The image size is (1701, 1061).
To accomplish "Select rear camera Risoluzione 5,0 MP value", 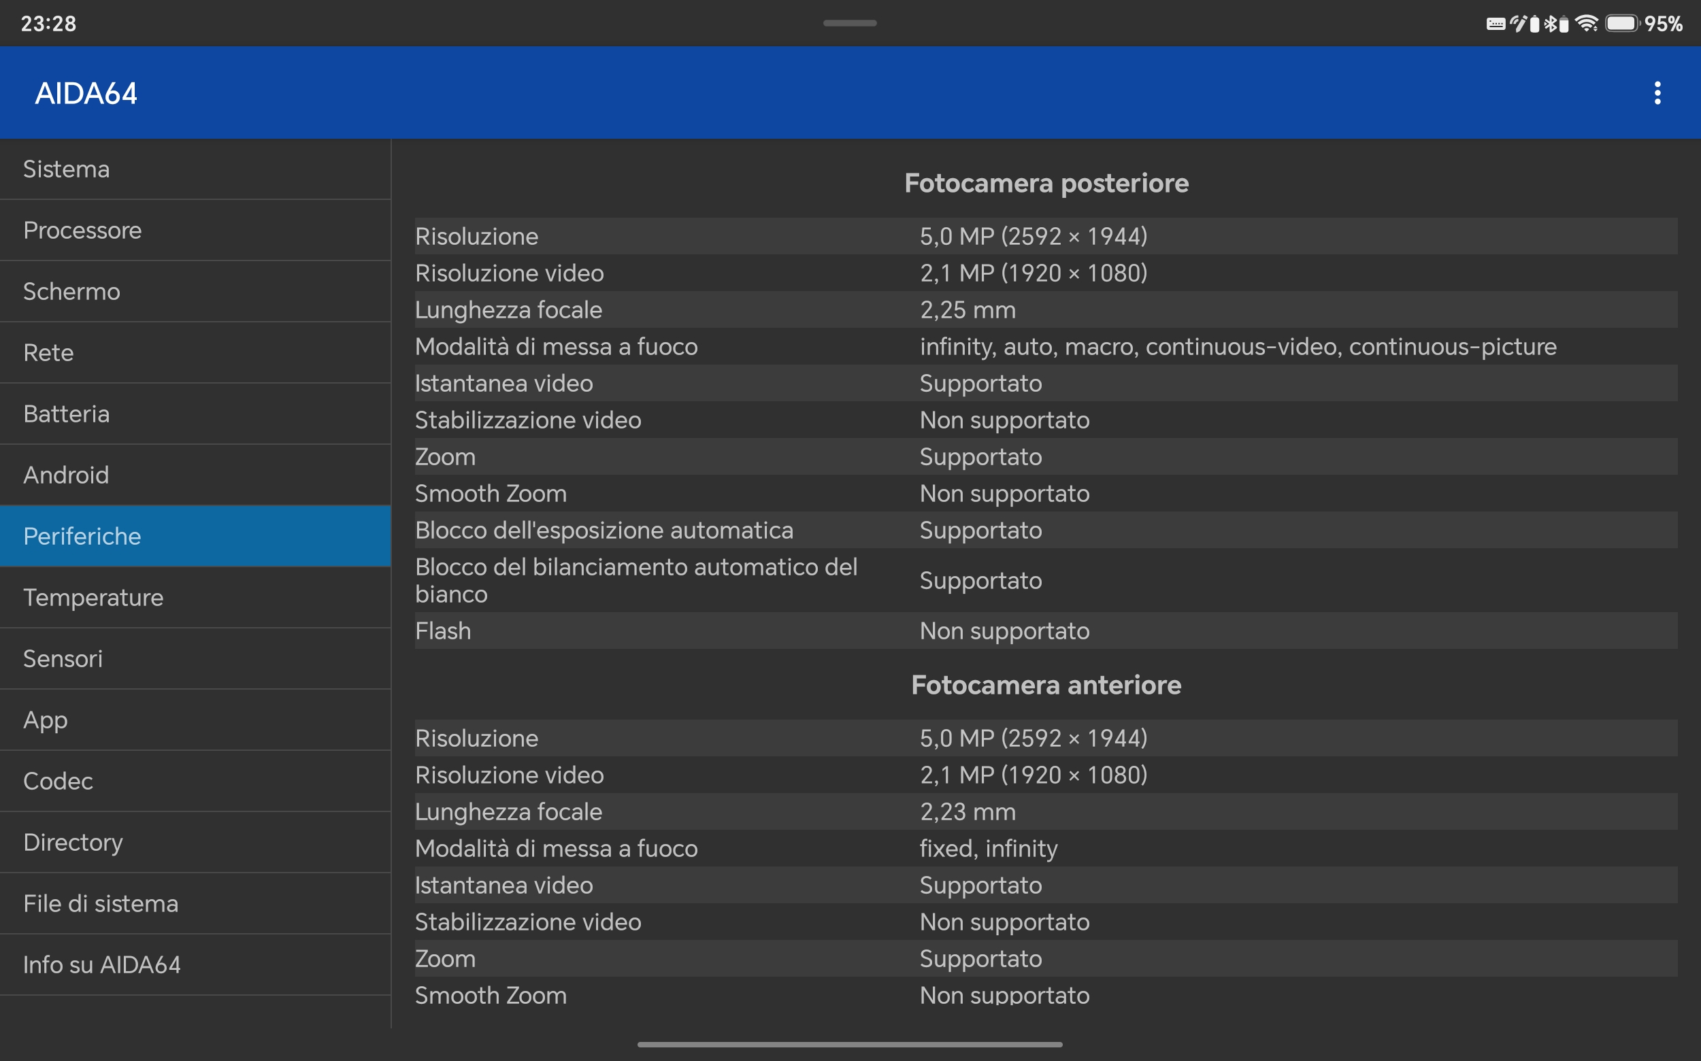I will pyautogui.click(x=1034, y=236).
